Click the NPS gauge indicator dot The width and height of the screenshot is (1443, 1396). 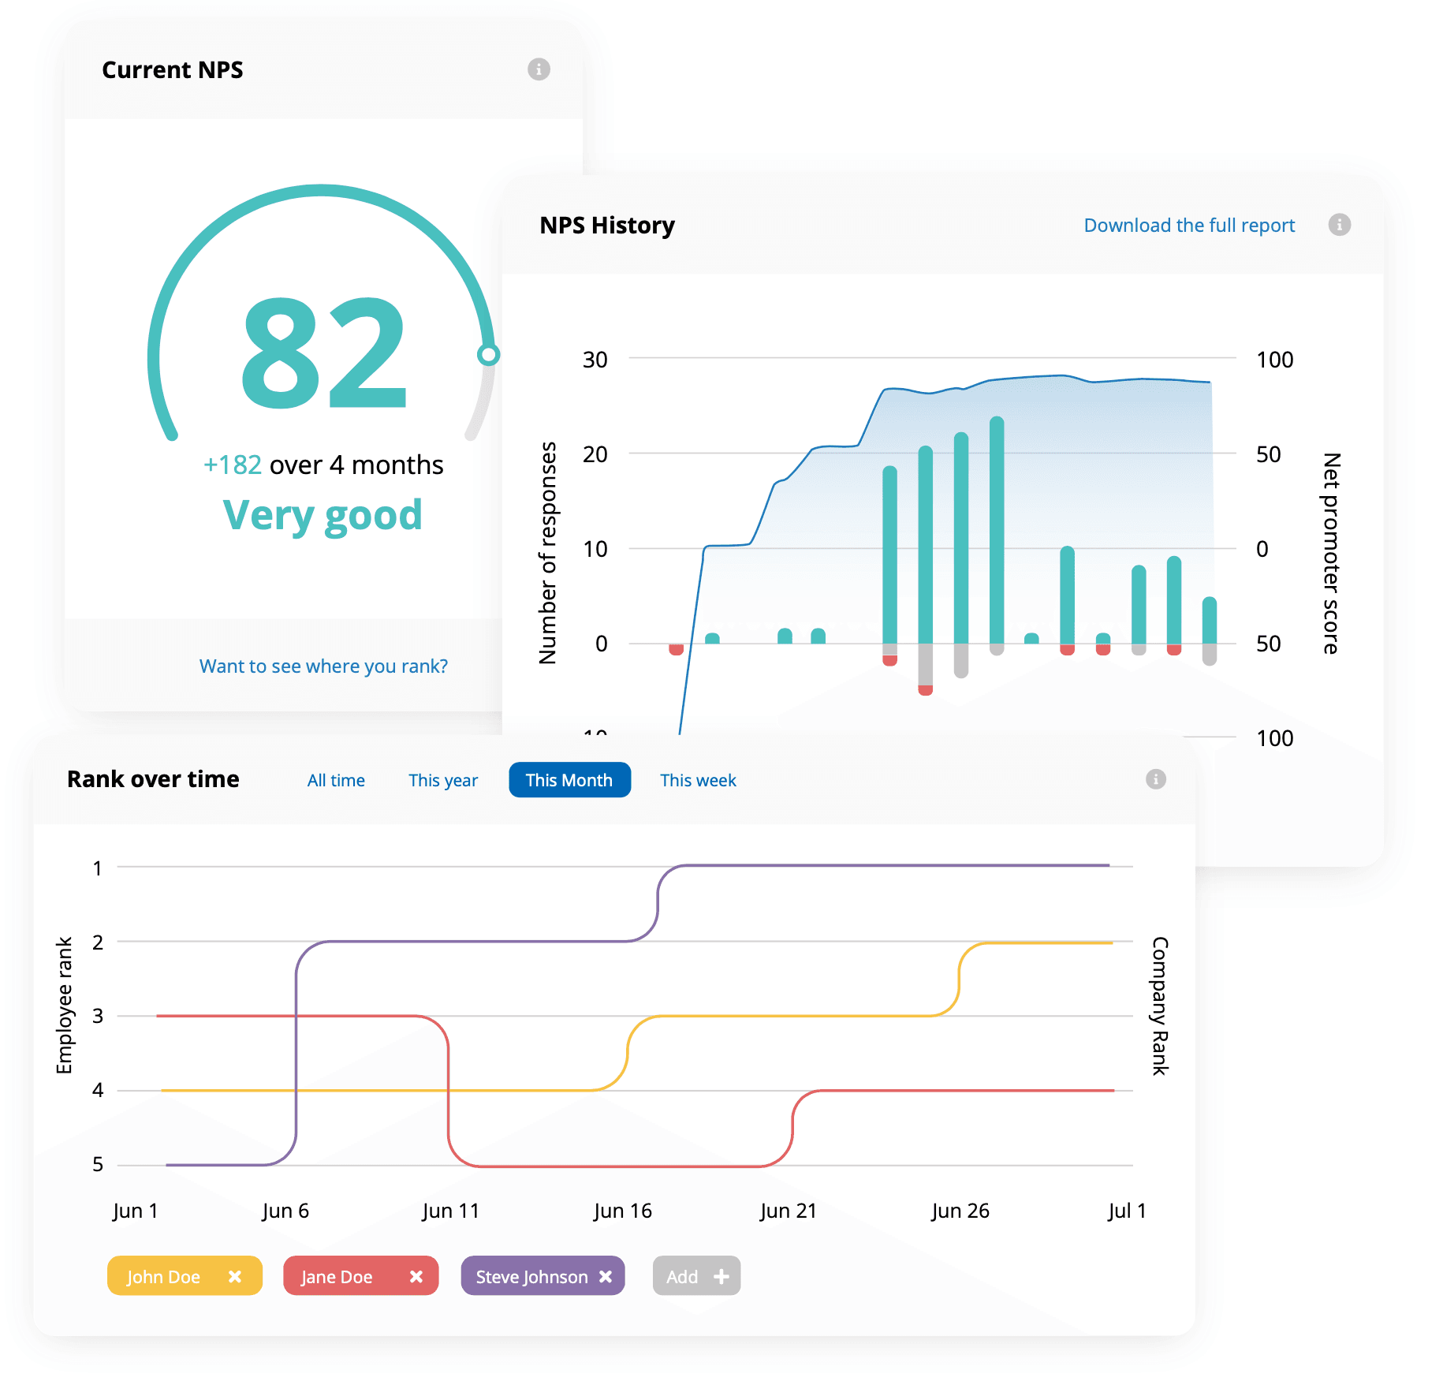[487, 355]
